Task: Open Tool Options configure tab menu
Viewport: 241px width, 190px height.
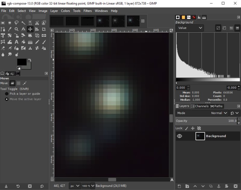Action: (x=46, y=73)
